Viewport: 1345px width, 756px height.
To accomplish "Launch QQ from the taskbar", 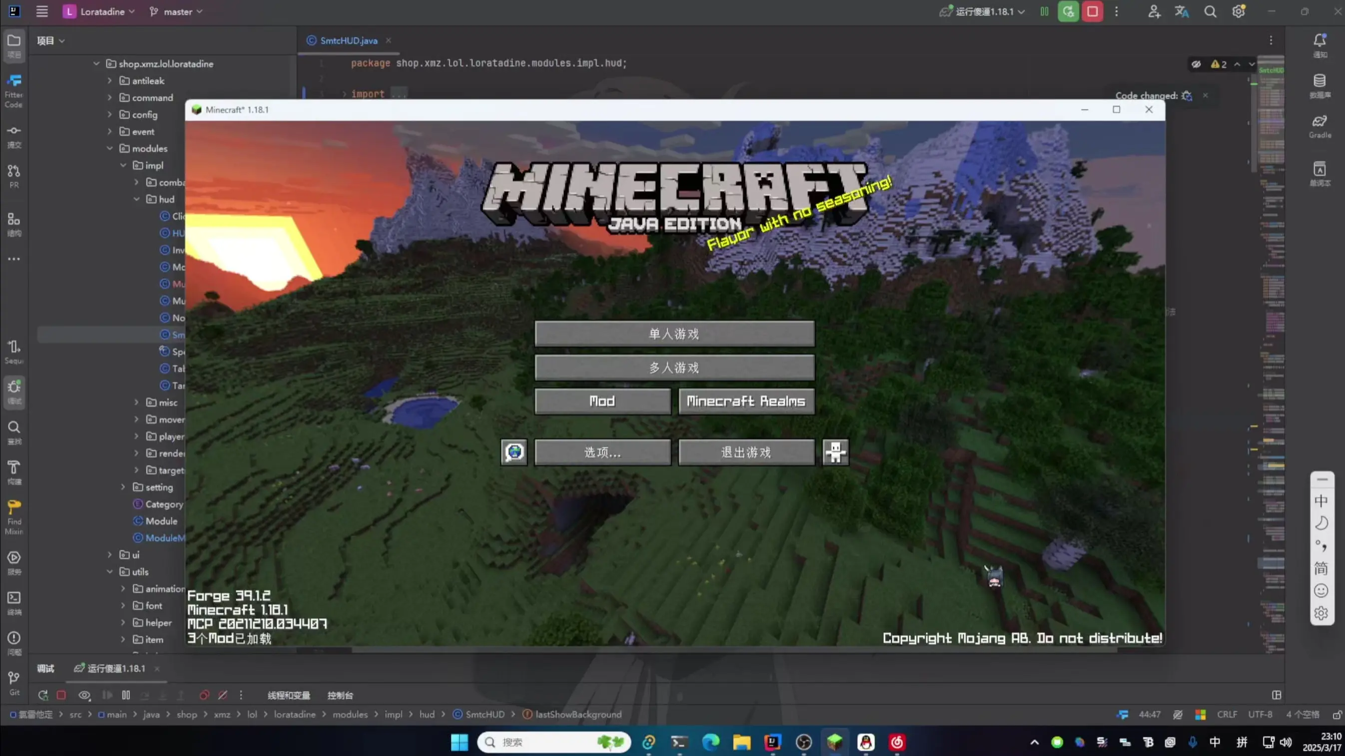I will 866,742.
